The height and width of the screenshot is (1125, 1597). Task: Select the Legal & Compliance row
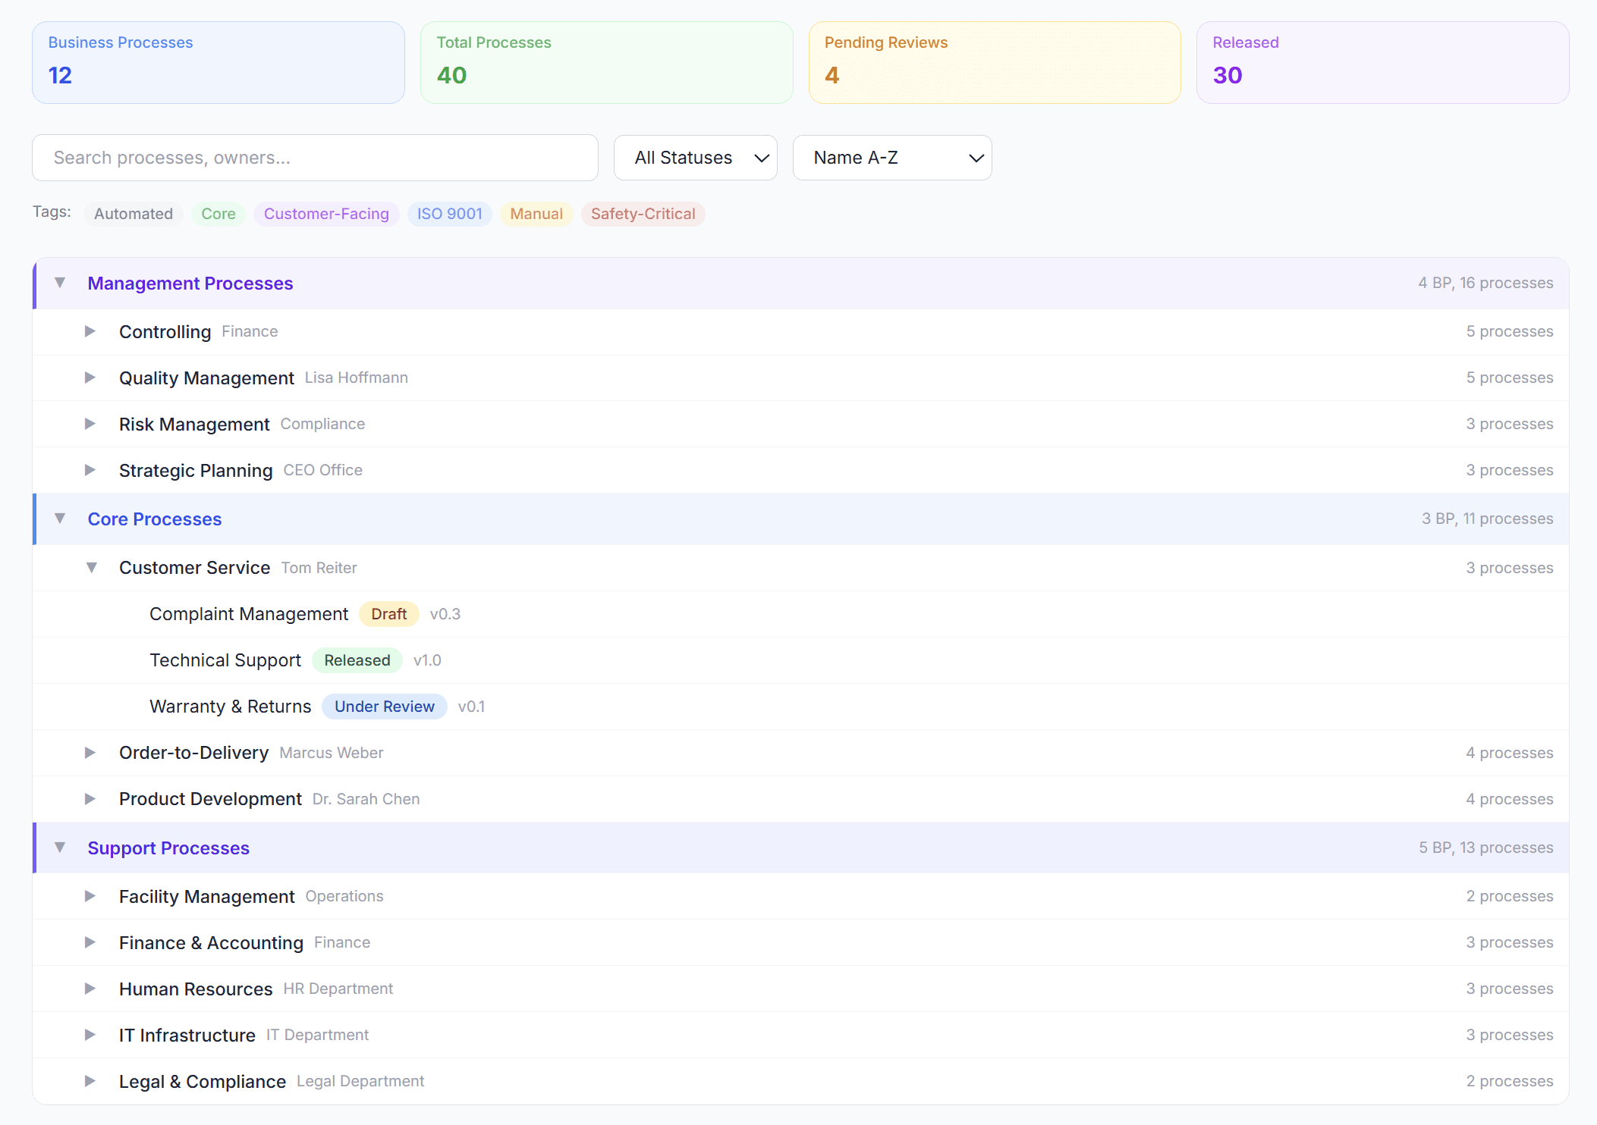(x=203, y=1081)
